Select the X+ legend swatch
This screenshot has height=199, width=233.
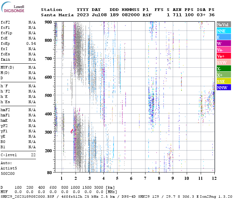[224, 75]
